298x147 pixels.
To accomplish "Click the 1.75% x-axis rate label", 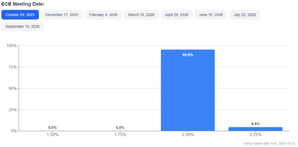I will click(x=120, y=135).
